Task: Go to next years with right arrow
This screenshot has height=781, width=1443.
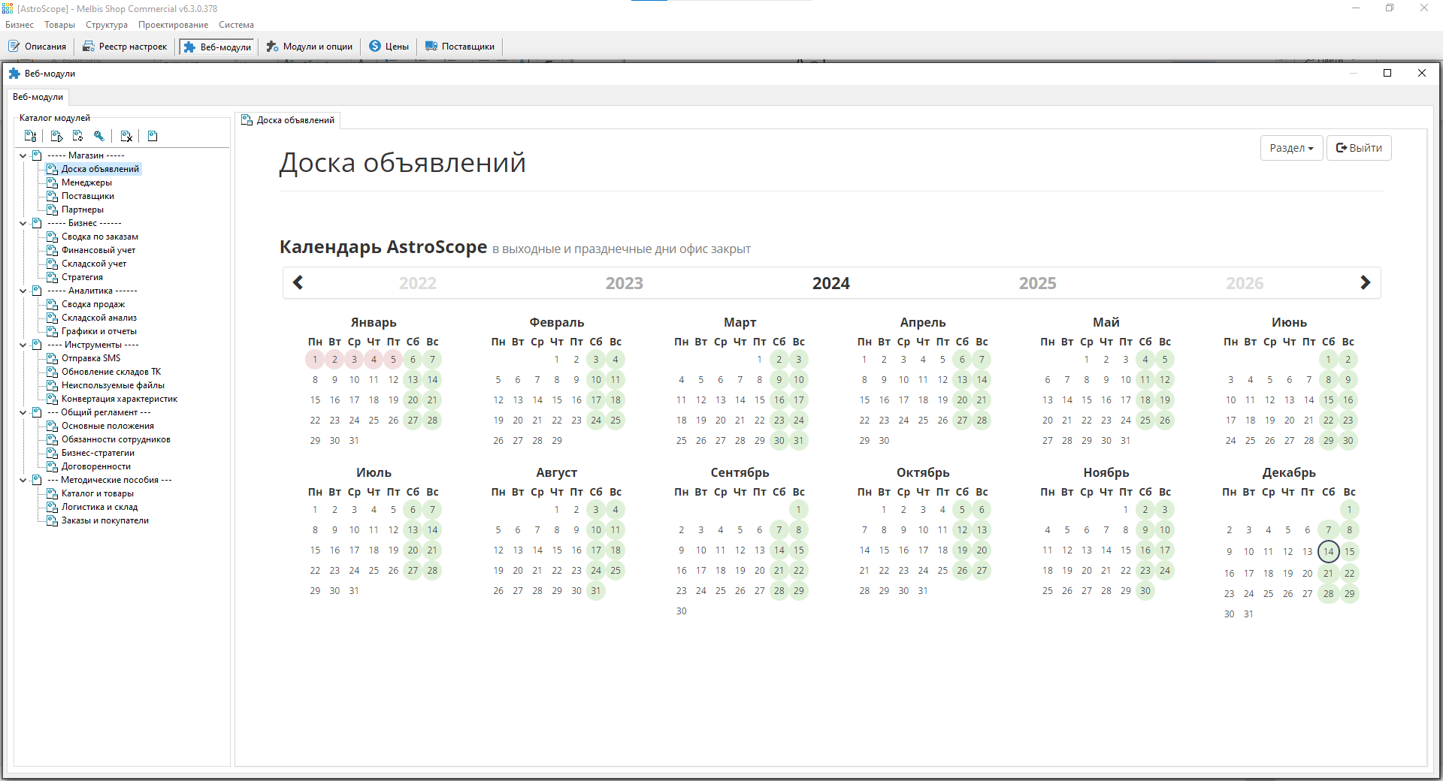Action: (1365, 282)
